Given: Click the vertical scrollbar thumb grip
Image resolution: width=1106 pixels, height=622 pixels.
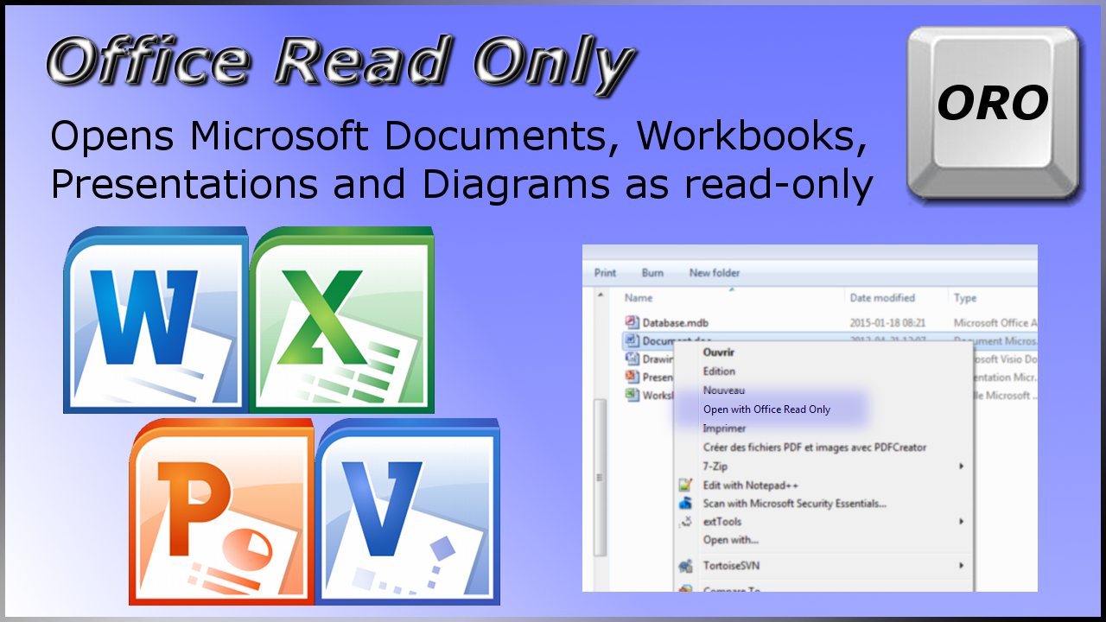Looking at the screenshot, I should tap(598, 478).
